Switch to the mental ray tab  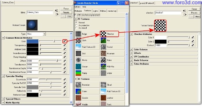click(112, 11)
